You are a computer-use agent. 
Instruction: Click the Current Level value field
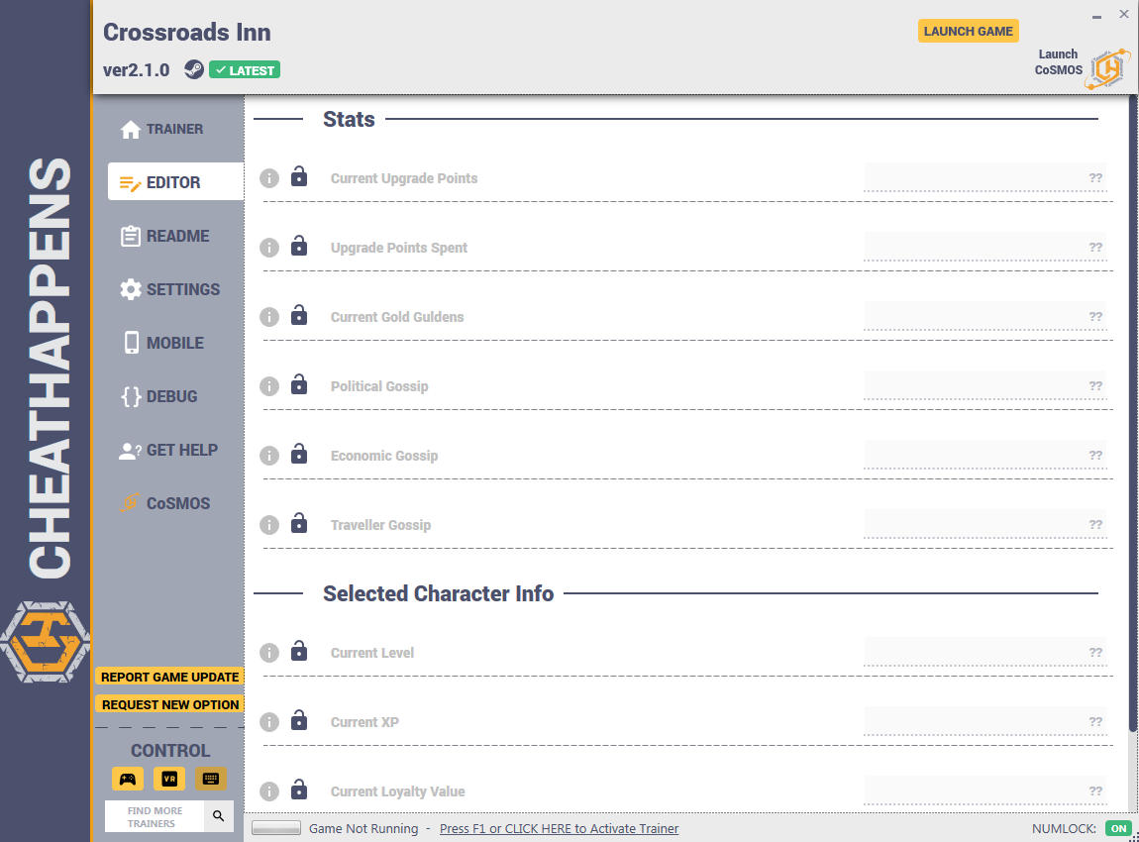pyautogui.click(x=985, y=653)
